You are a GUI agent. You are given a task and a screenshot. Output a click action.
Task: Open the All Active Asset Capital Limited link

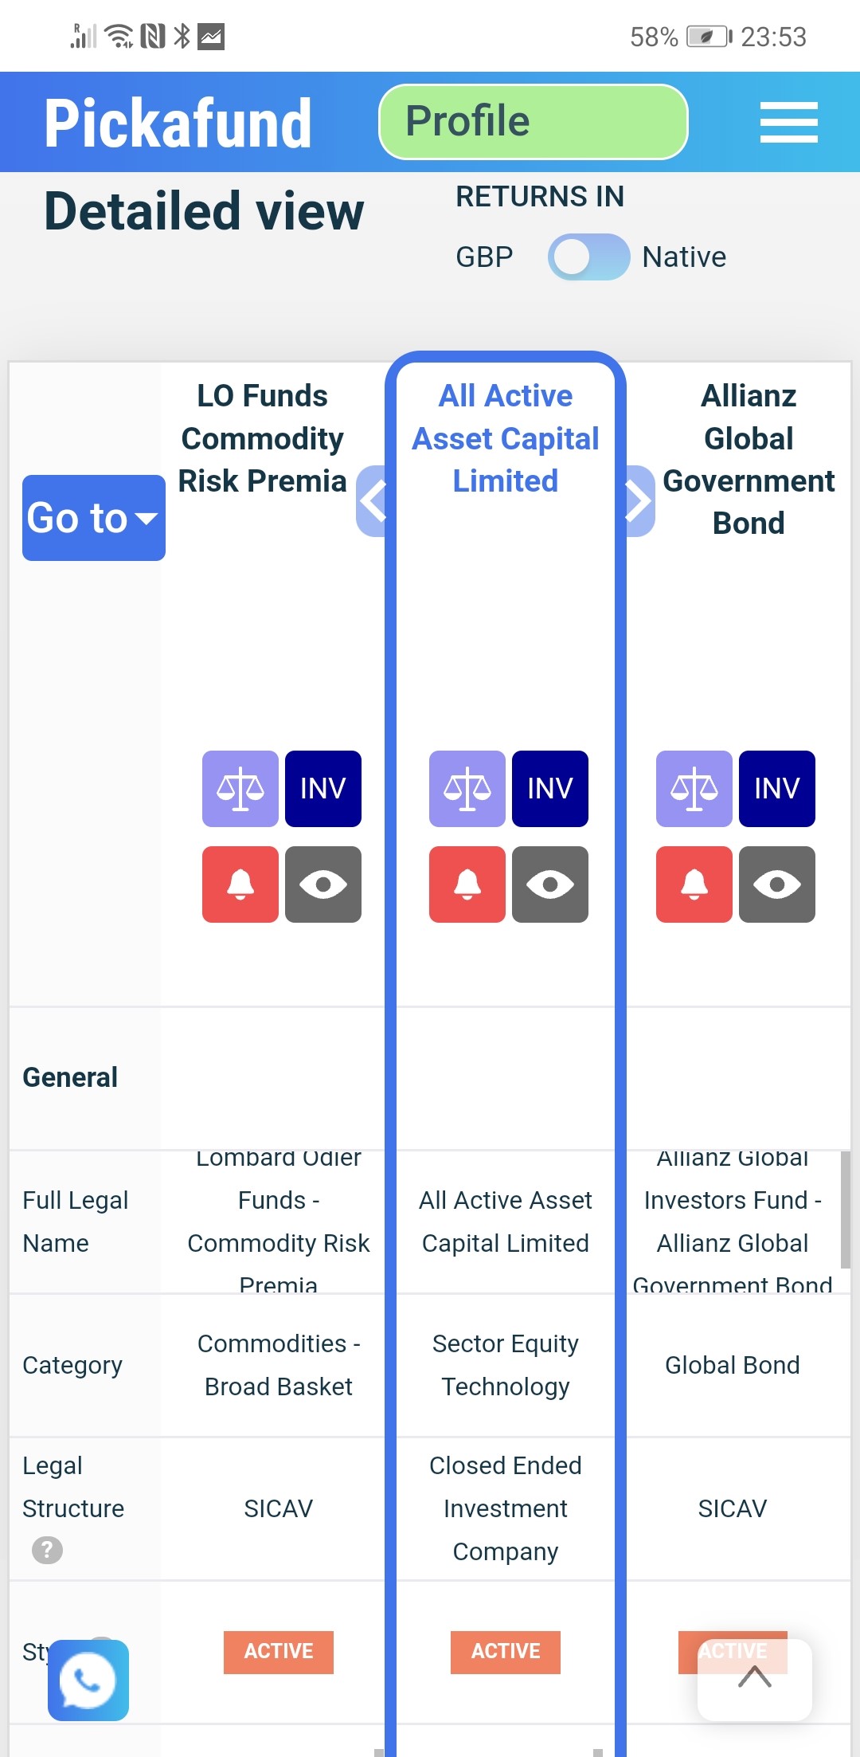coord(506,438)
